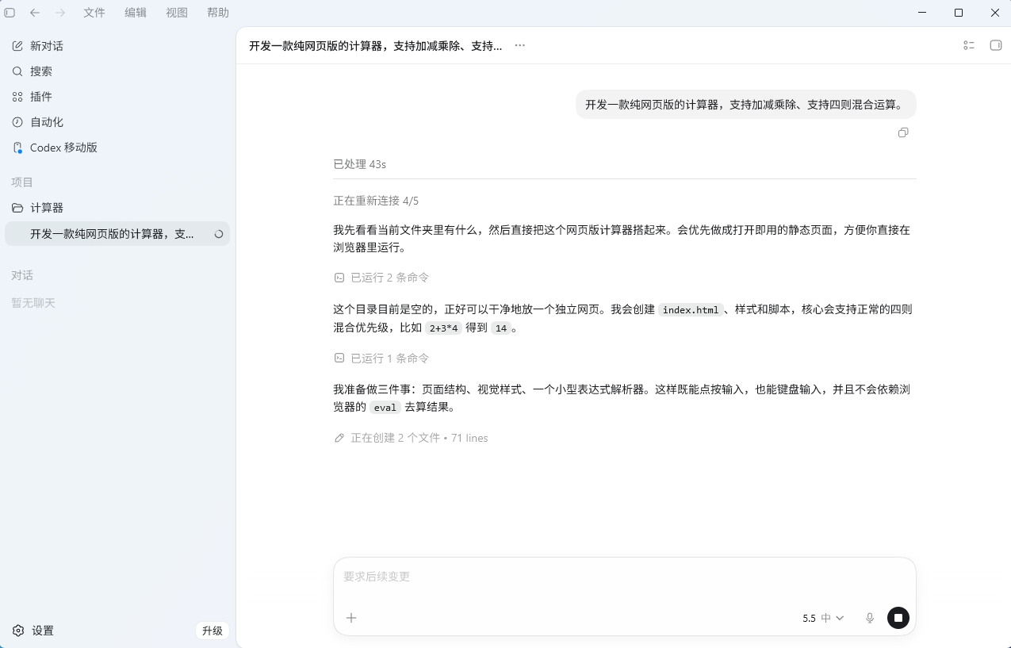Minimize the window
The height and width of the screenshot is (648, 1011).
coord(922,13)
